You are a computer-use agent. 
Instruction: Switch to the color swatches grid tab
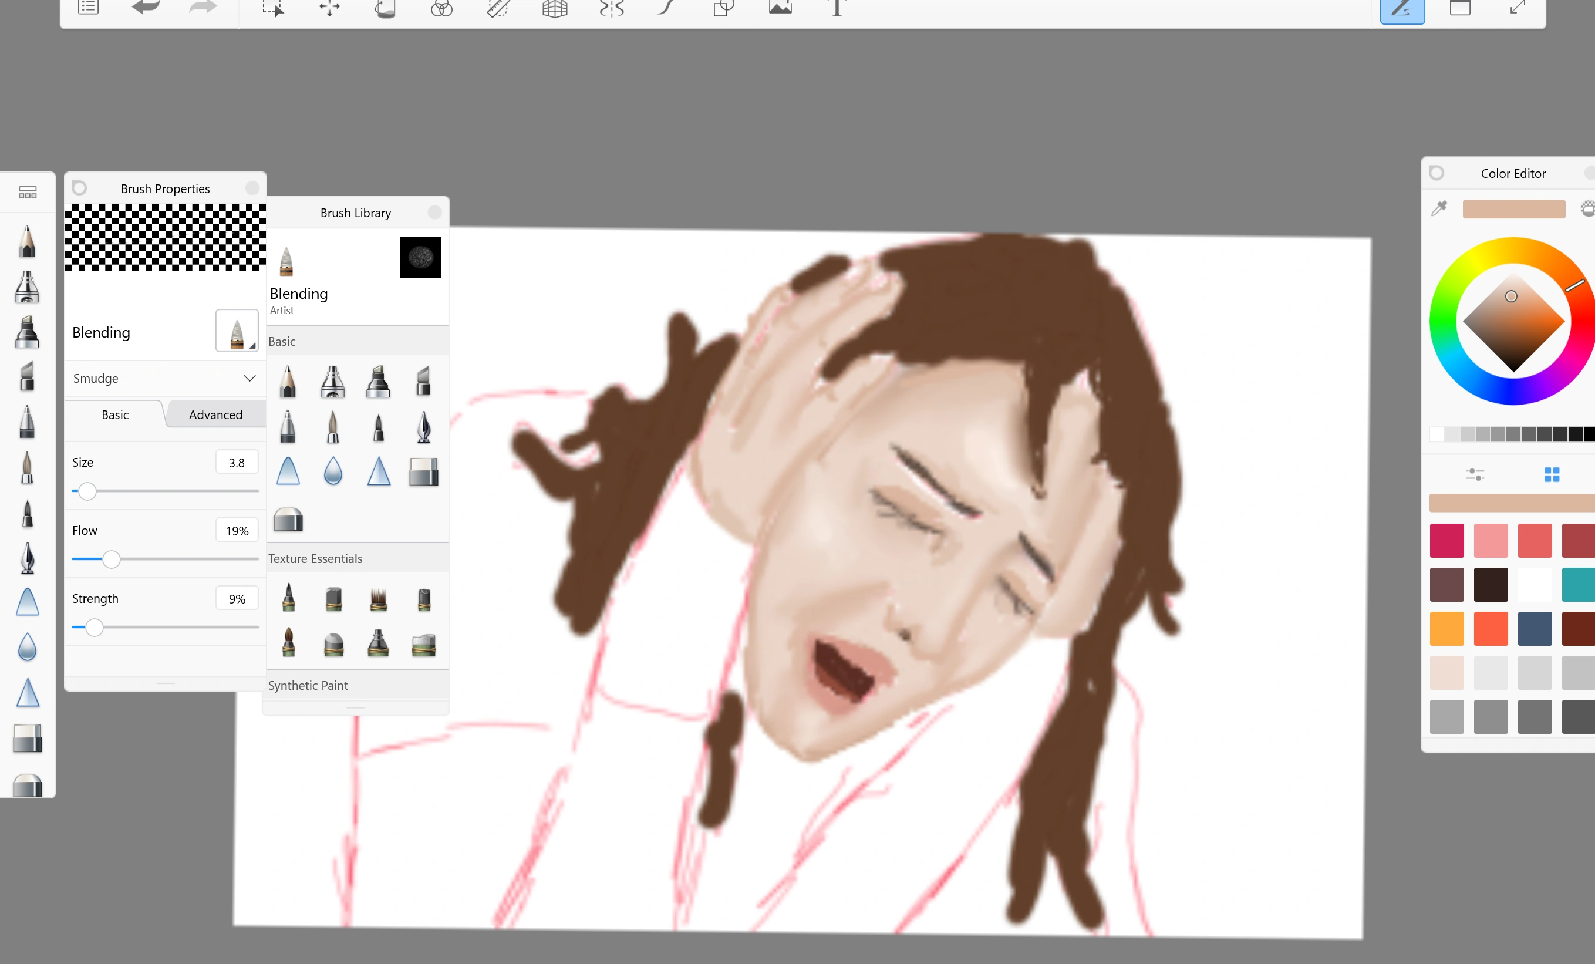(x=1552, y=474)
